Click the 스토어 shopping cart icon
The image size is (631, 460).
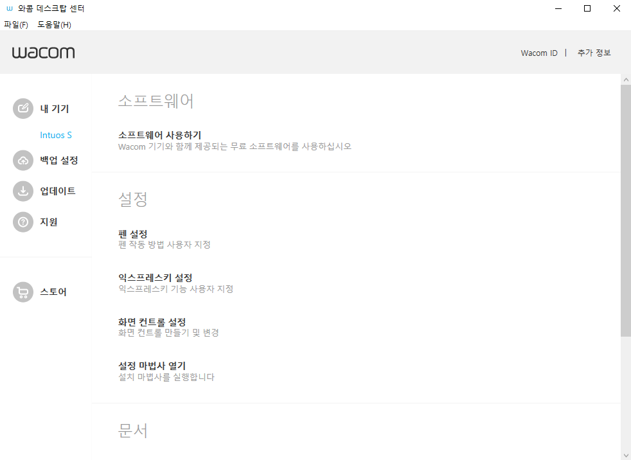click(x=23, y=292)
